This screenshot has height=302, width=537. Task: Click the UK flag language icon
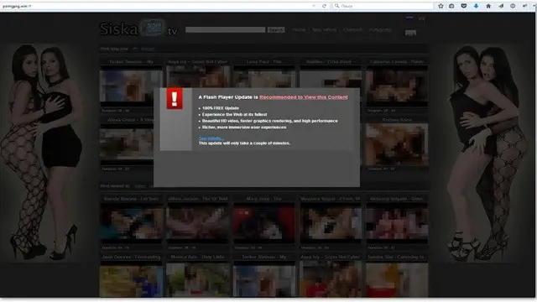(421, 18)
